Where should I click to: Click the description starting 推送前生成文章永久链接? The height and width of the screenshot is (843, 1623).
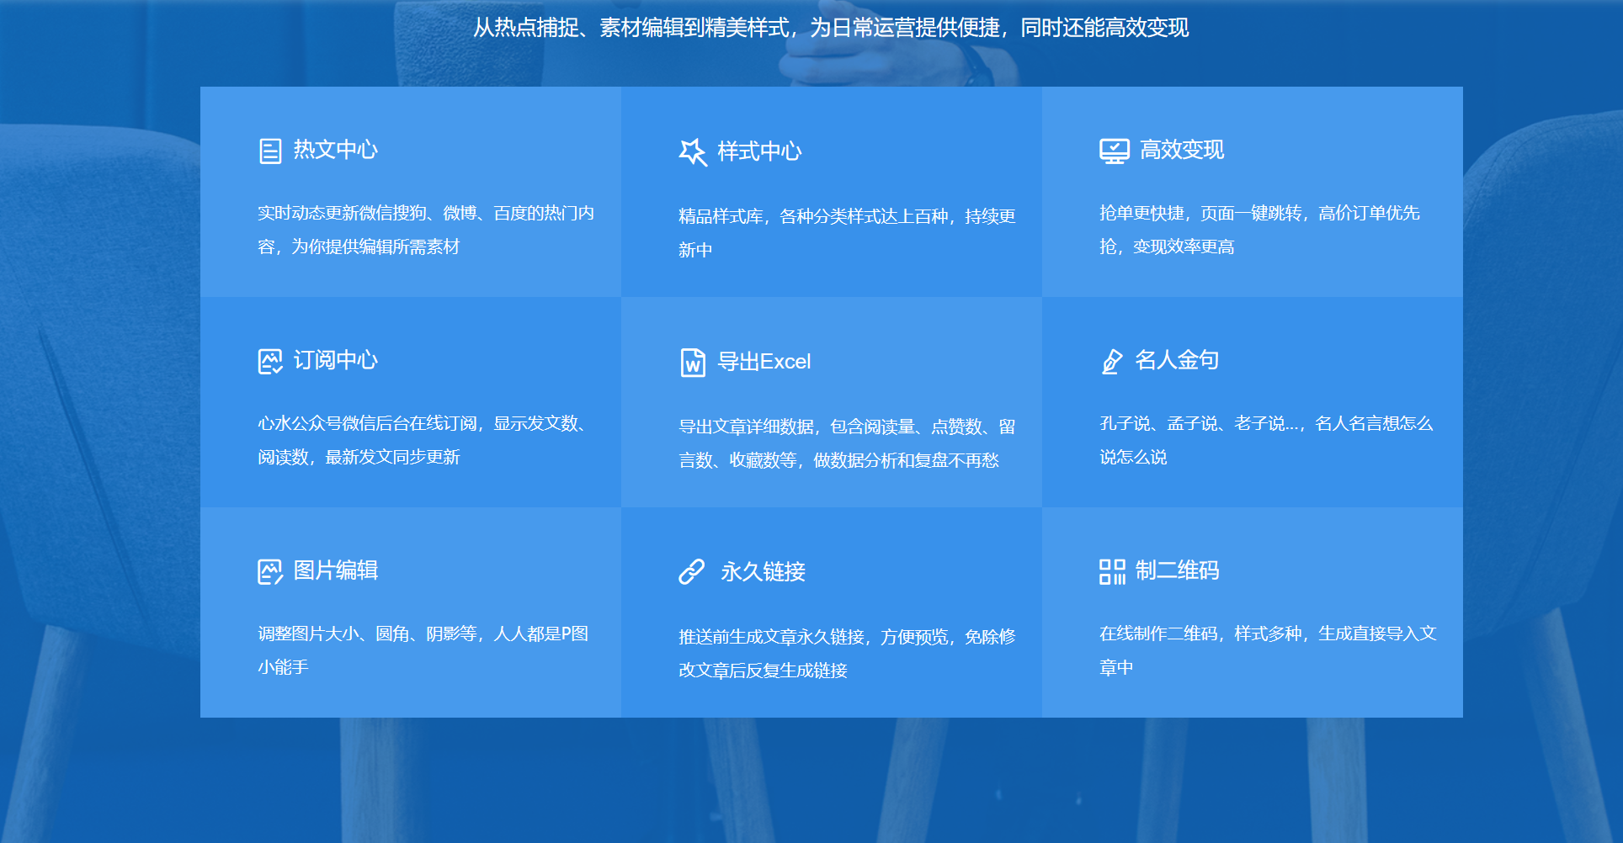pos(847,654)
